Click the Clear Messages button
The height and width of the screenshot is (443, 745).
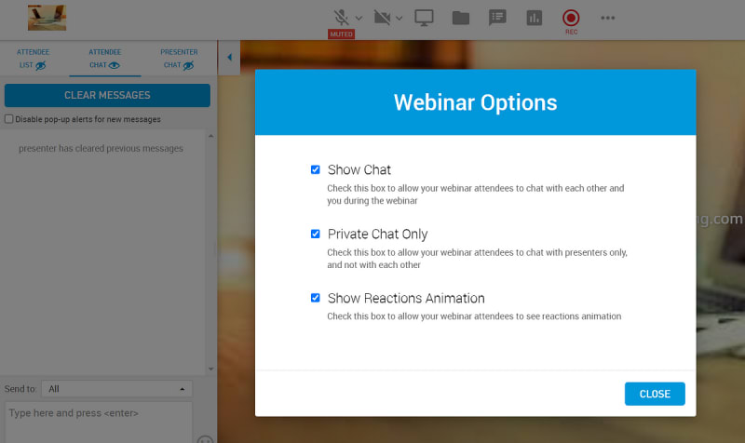[x=107, y=95]
